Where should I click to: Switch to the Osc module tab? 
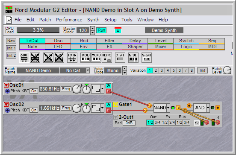point(58,41)
